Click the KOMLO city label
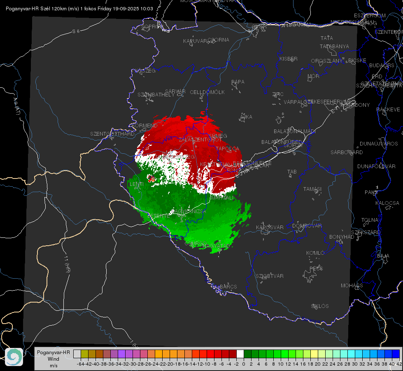The image size is (403, 371). click(315, 253)
